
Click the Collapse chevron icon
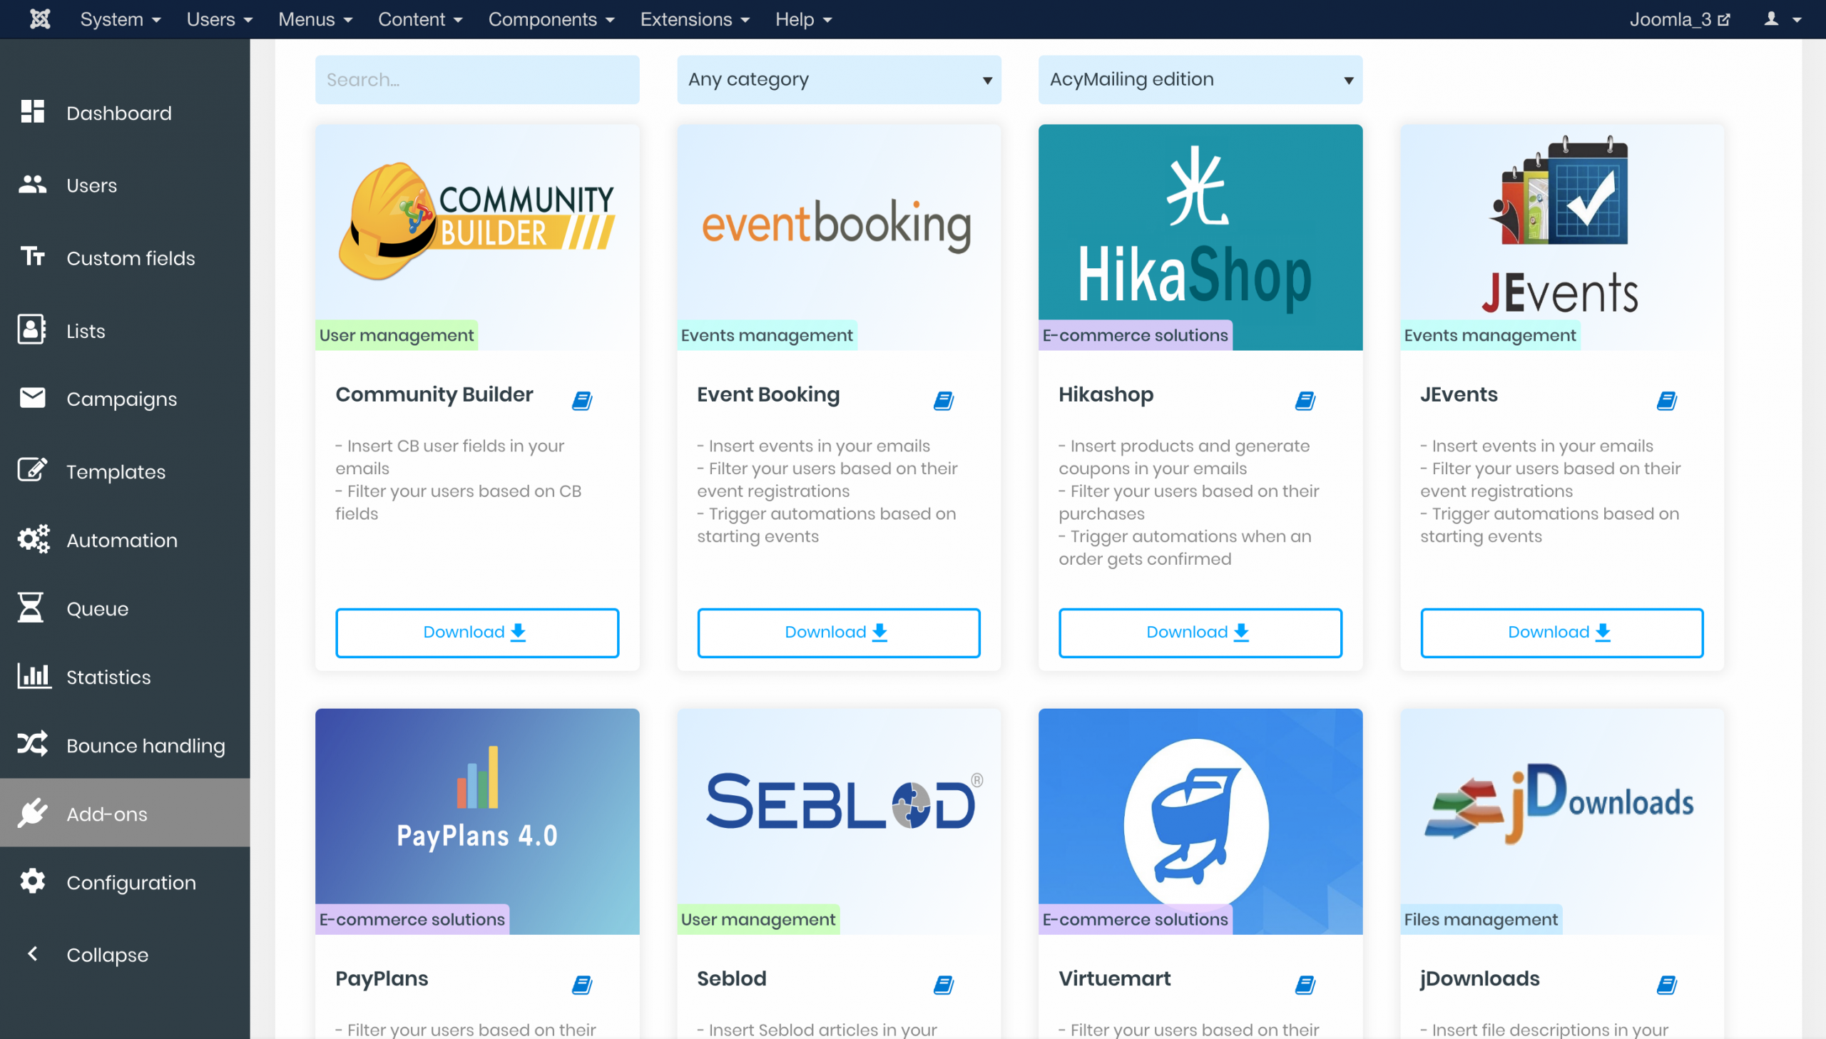coord(32,954)
